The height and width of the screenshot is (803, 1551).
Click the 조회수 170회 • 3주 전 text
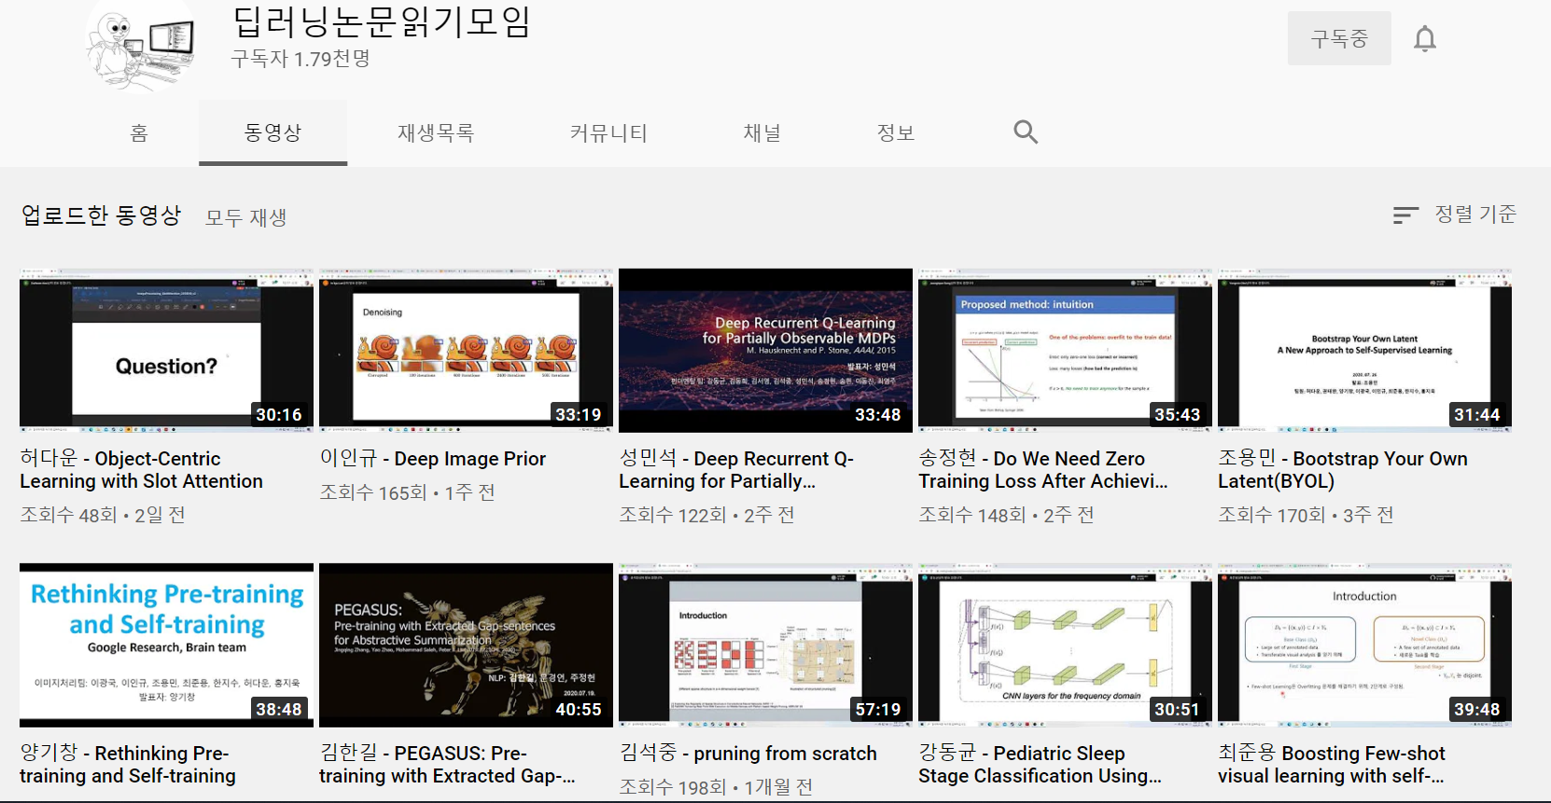tap(1306, 515)
